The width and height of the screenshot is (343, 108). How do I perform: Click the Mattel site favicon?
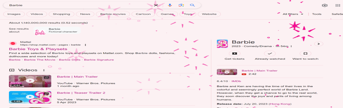click(13, 43)
